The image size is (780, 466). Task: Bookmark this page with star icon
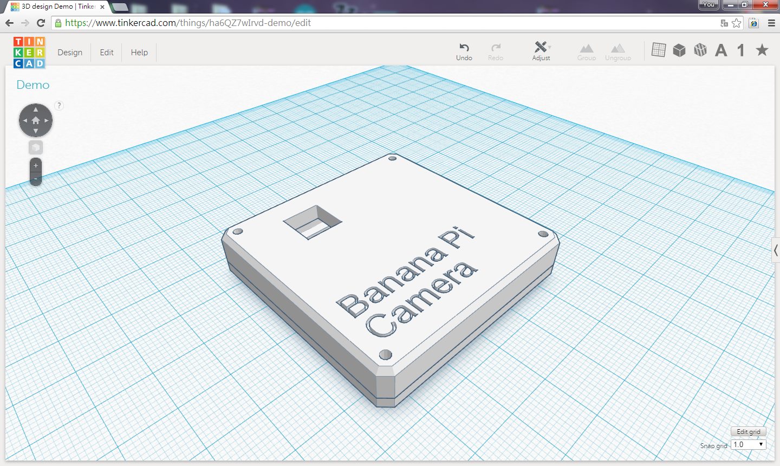[x=737, y=23]
